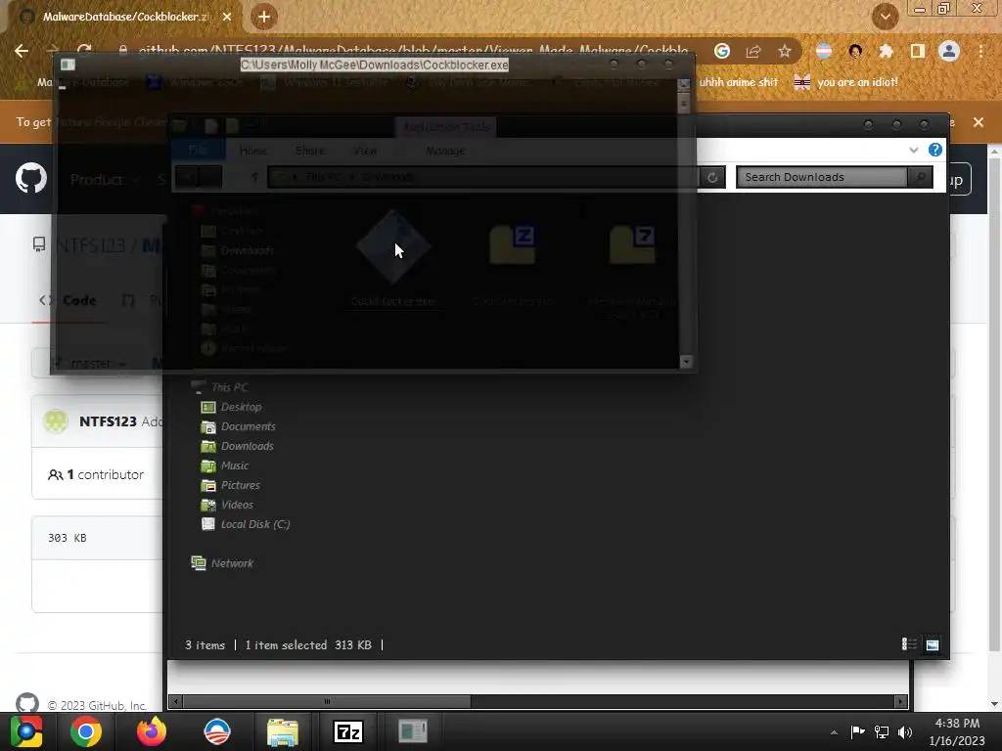1002x751 pixels.
Task: Click the Start button on the taskbar
Action: pyautogui.click(x=26, y=731)
